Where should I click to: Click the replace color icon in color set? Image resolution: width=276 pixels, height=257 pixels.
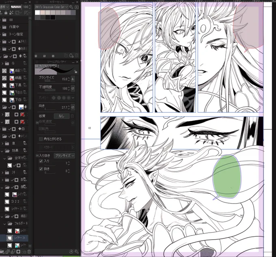(65, 56)
